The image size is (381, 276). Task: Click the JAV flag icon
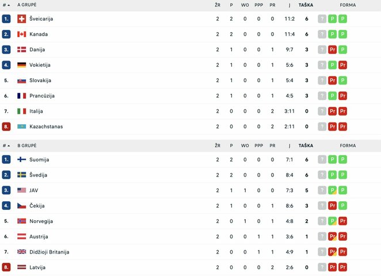22,190
